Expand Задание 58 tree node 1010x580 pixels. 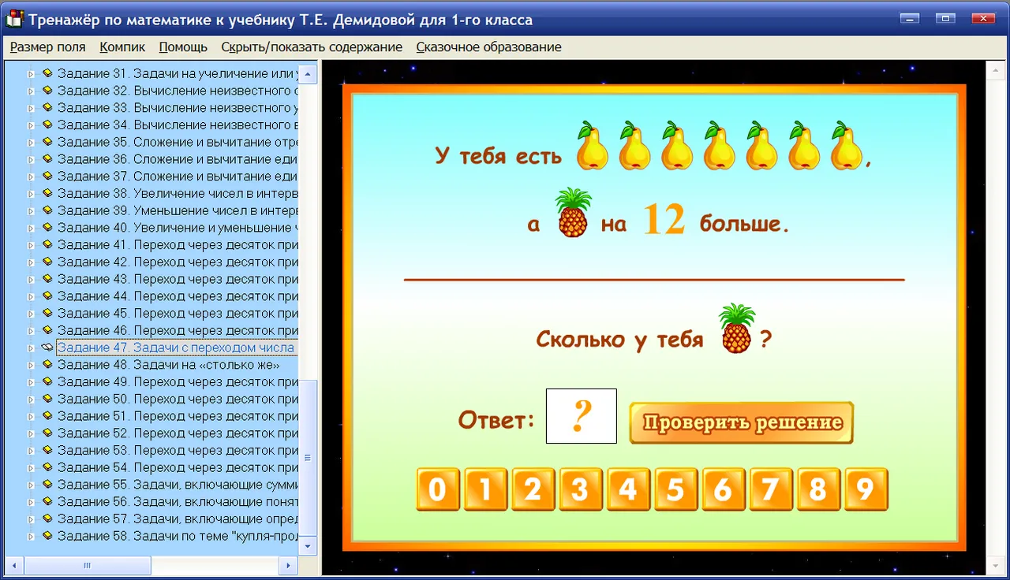pyautogui.click(x=32, y=537)
